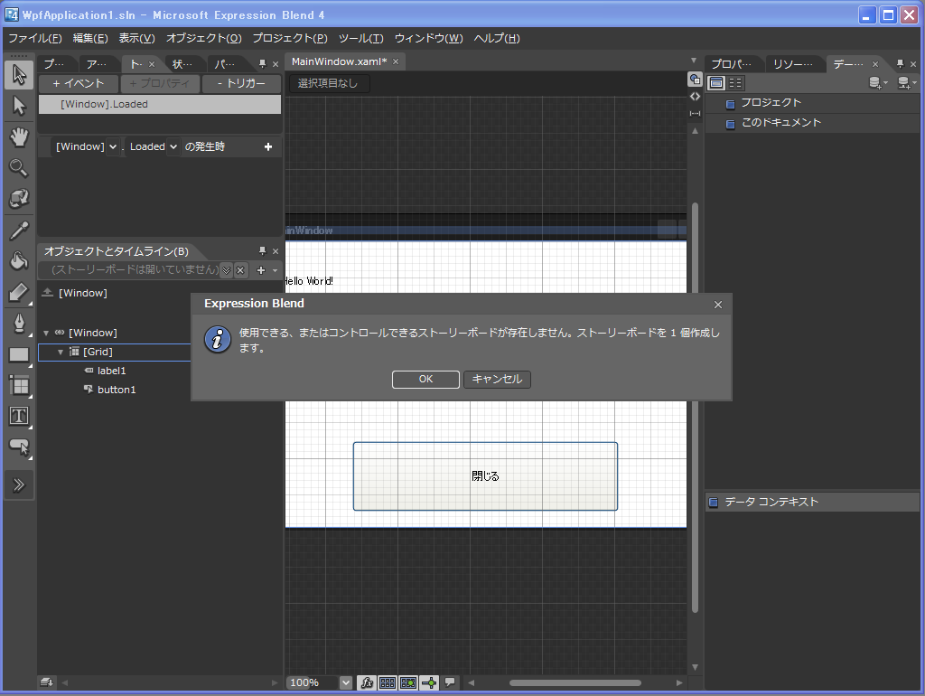
Task: Open the ヘルプ(H) menu
Action: click(497, 38)
